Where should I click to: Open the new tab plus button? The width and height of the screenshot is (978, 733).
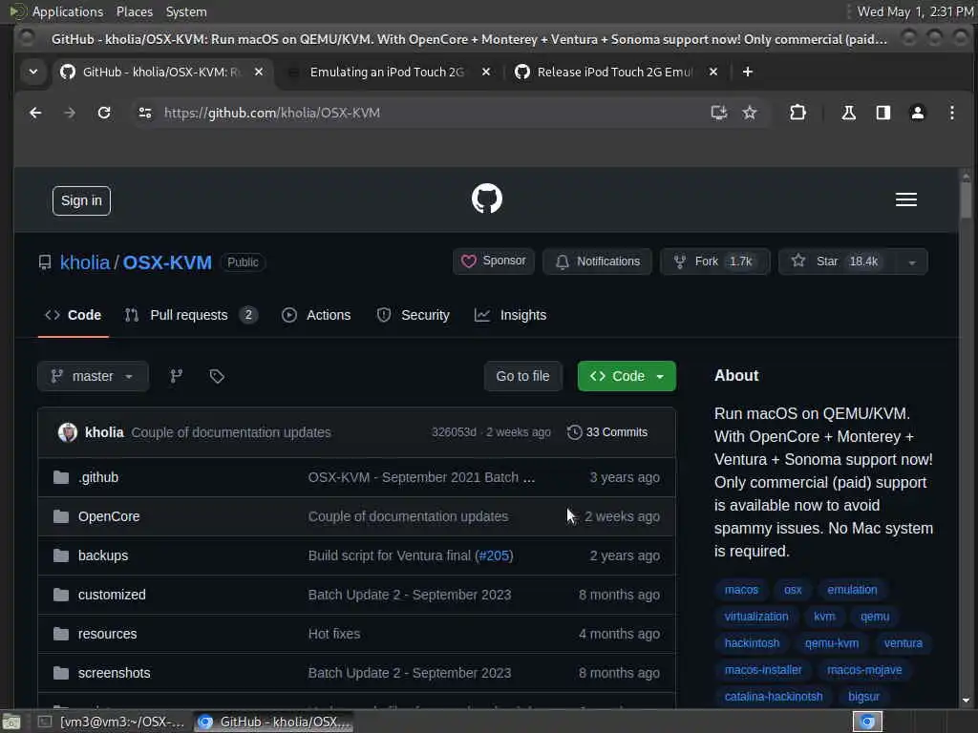coord(747,72)
